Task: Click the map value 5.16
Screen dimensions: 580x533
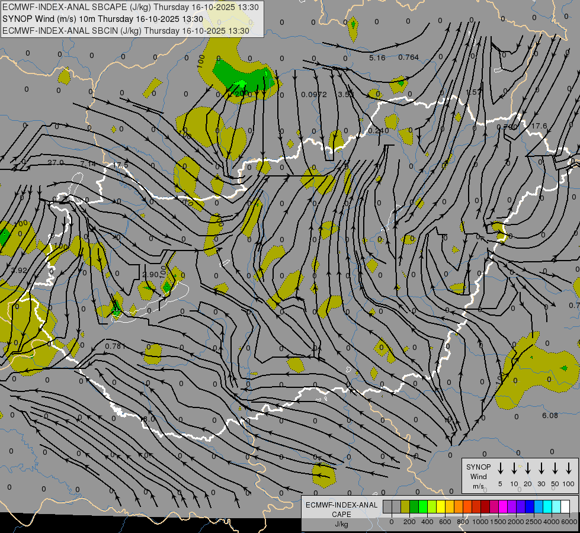Action: tap(377, 57)
